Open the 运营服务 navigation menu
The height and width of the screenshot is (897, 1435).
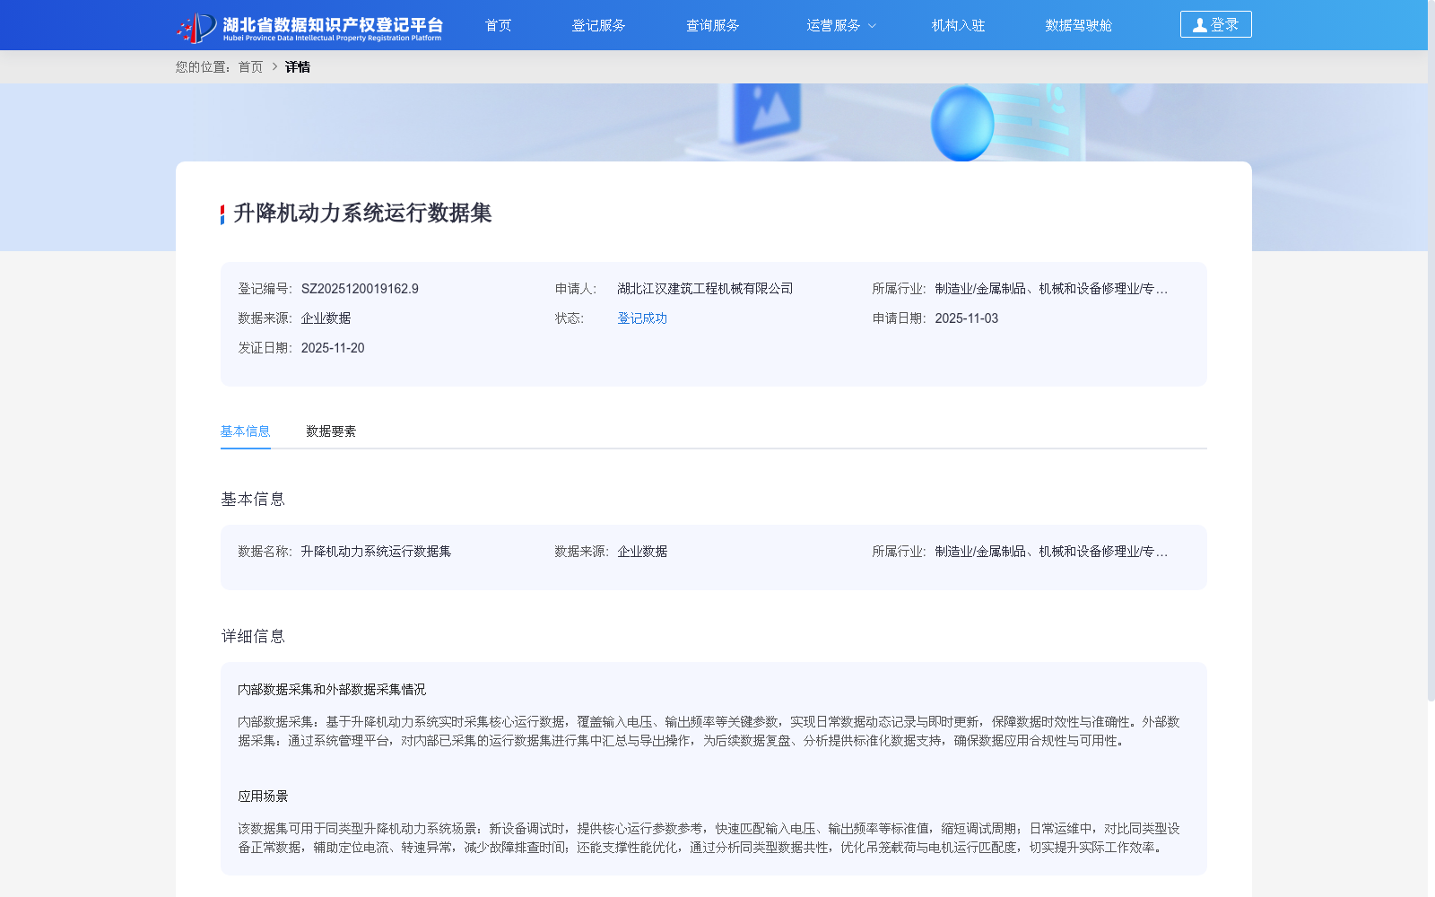click(x=833, y=25)
